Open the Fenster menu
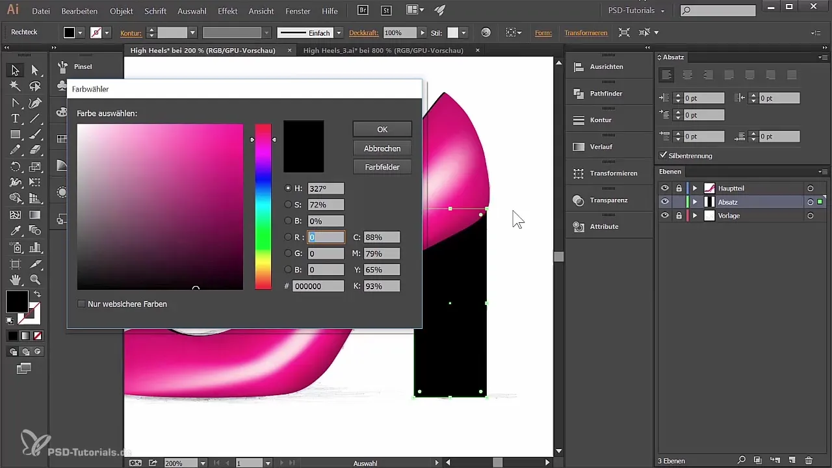832x468 pixels. click(x=299, y=11)
